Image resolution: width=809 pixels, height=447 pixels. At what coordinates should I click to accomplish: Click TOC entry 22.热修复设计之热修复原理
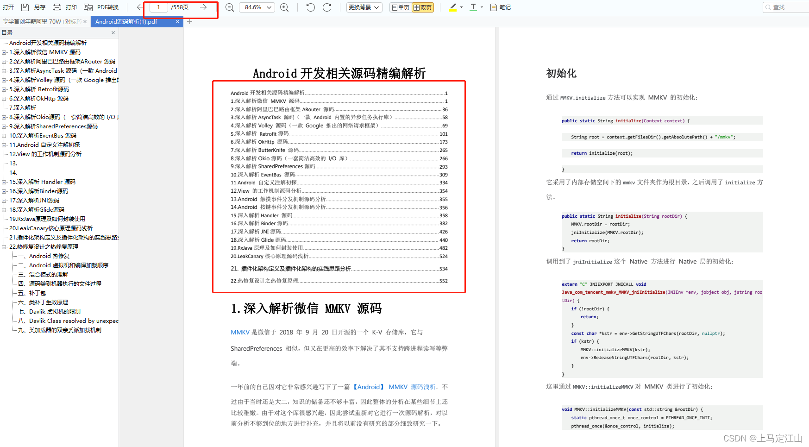[339, 281]
